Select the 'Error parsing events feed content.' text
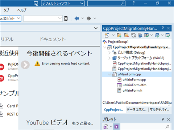The height and width of the screenshot is (130, 174). 66,64
